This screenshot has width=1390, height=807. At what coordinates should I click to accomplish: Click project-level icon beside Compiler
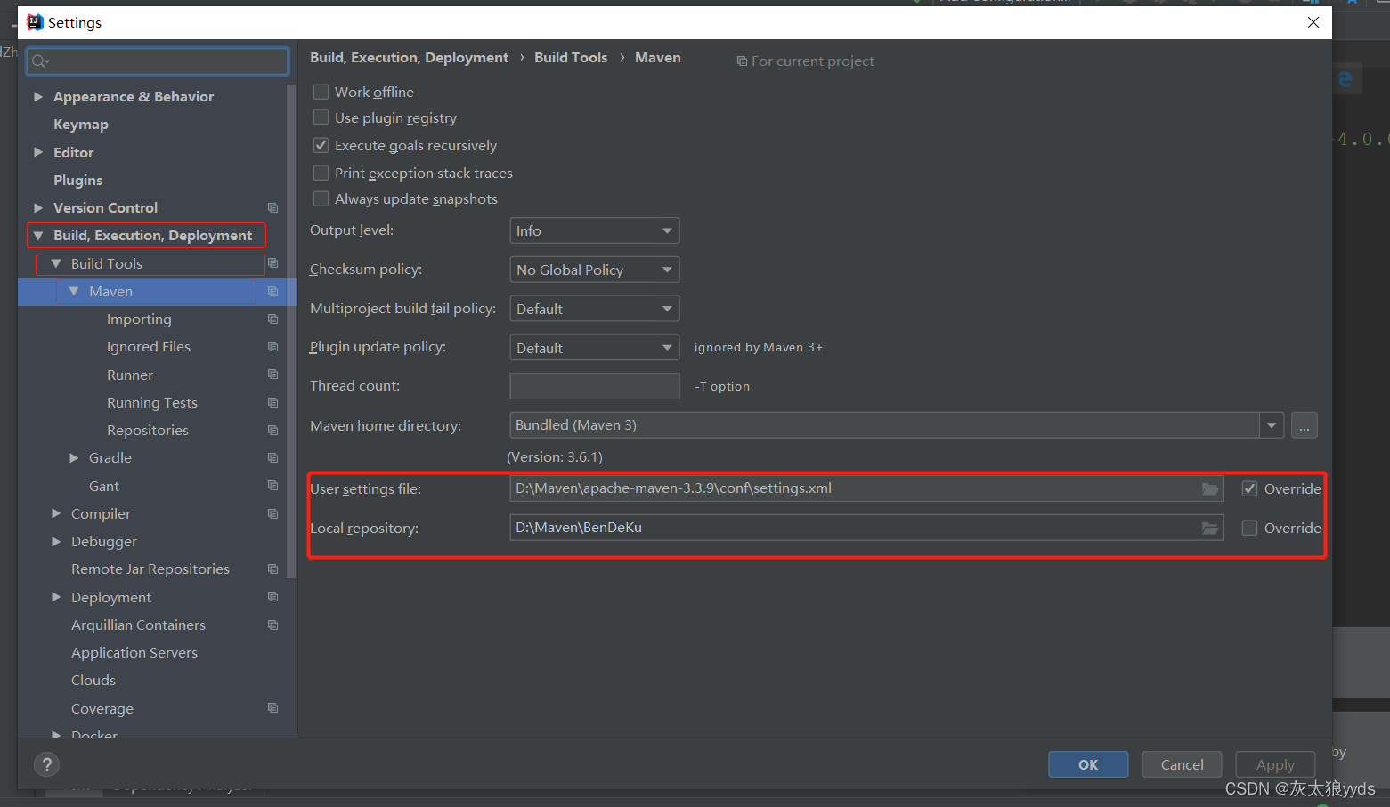[273, 514]
